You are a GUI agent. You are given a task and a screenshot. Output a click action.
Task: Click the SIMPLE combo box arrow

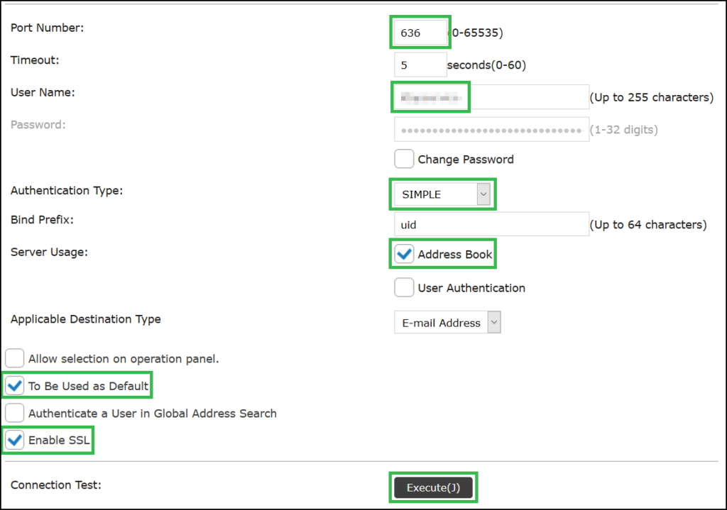point(484,194)
